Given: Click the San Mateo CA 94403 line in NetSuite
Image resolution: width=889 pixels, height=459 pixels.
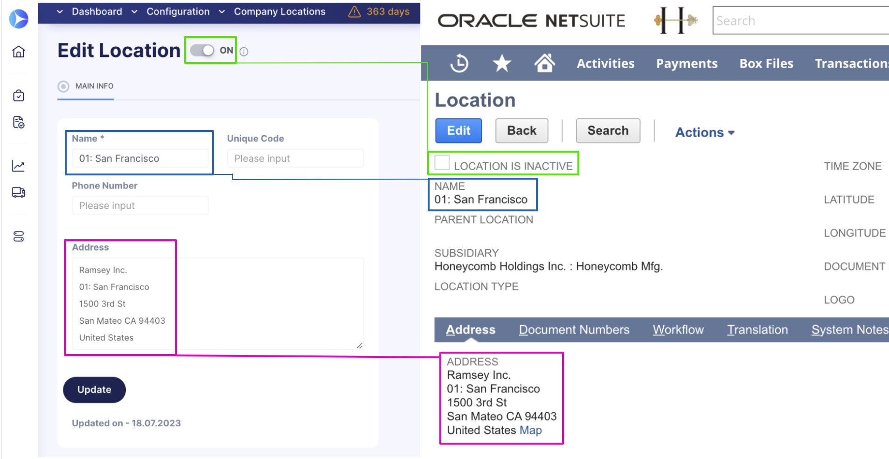Looking at the screenshot, I should click(502, 416).
